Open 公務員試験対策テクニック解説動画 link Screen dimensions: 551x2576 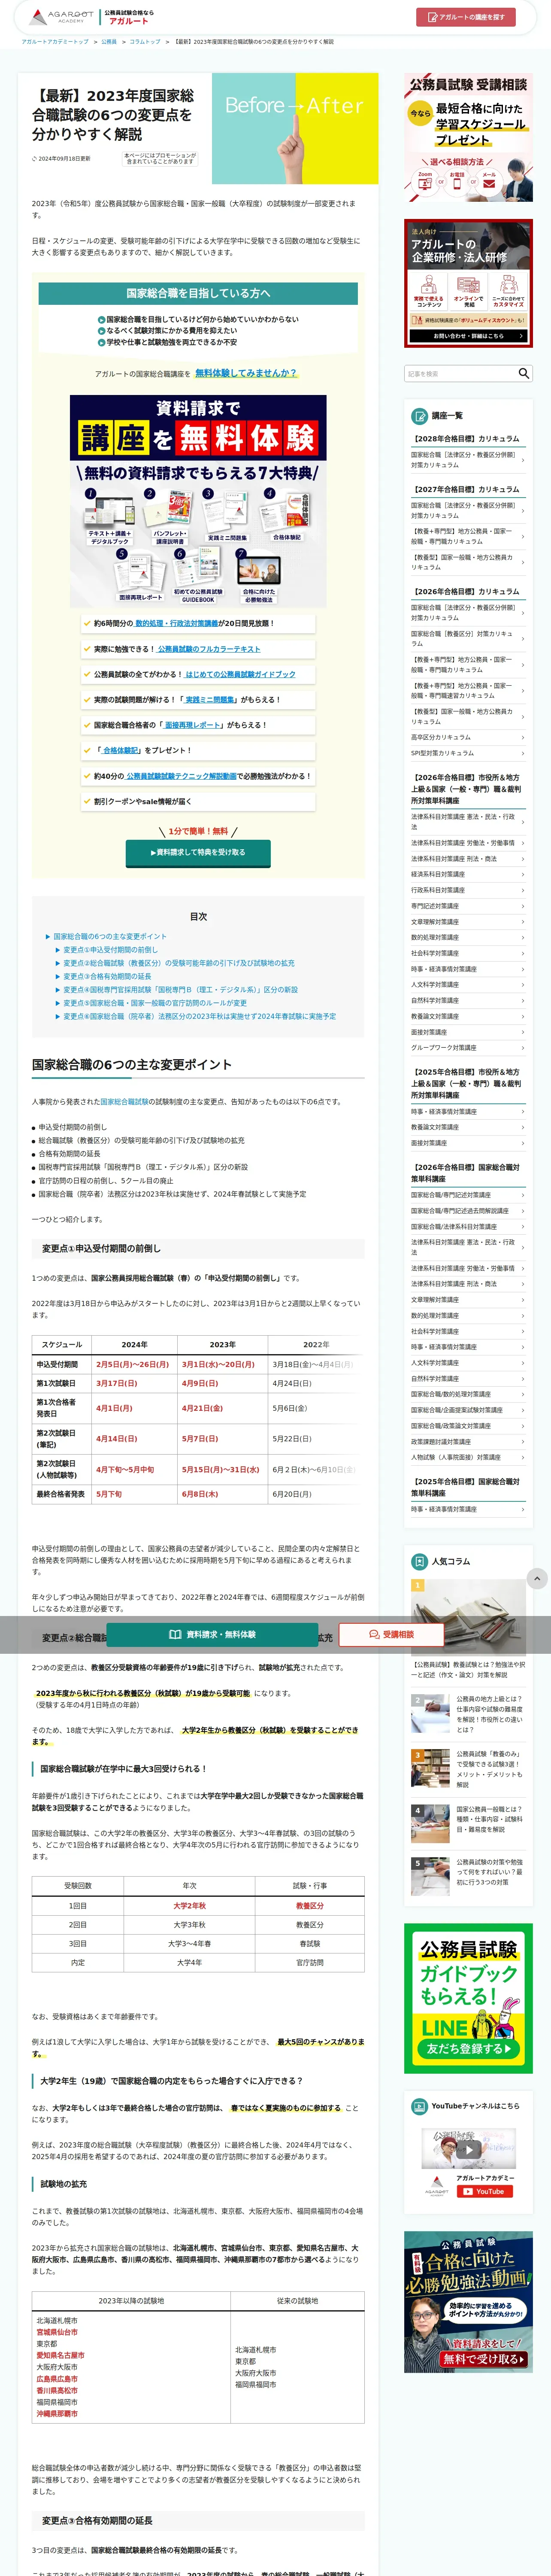pyautogui.click(x=182, y=776)
